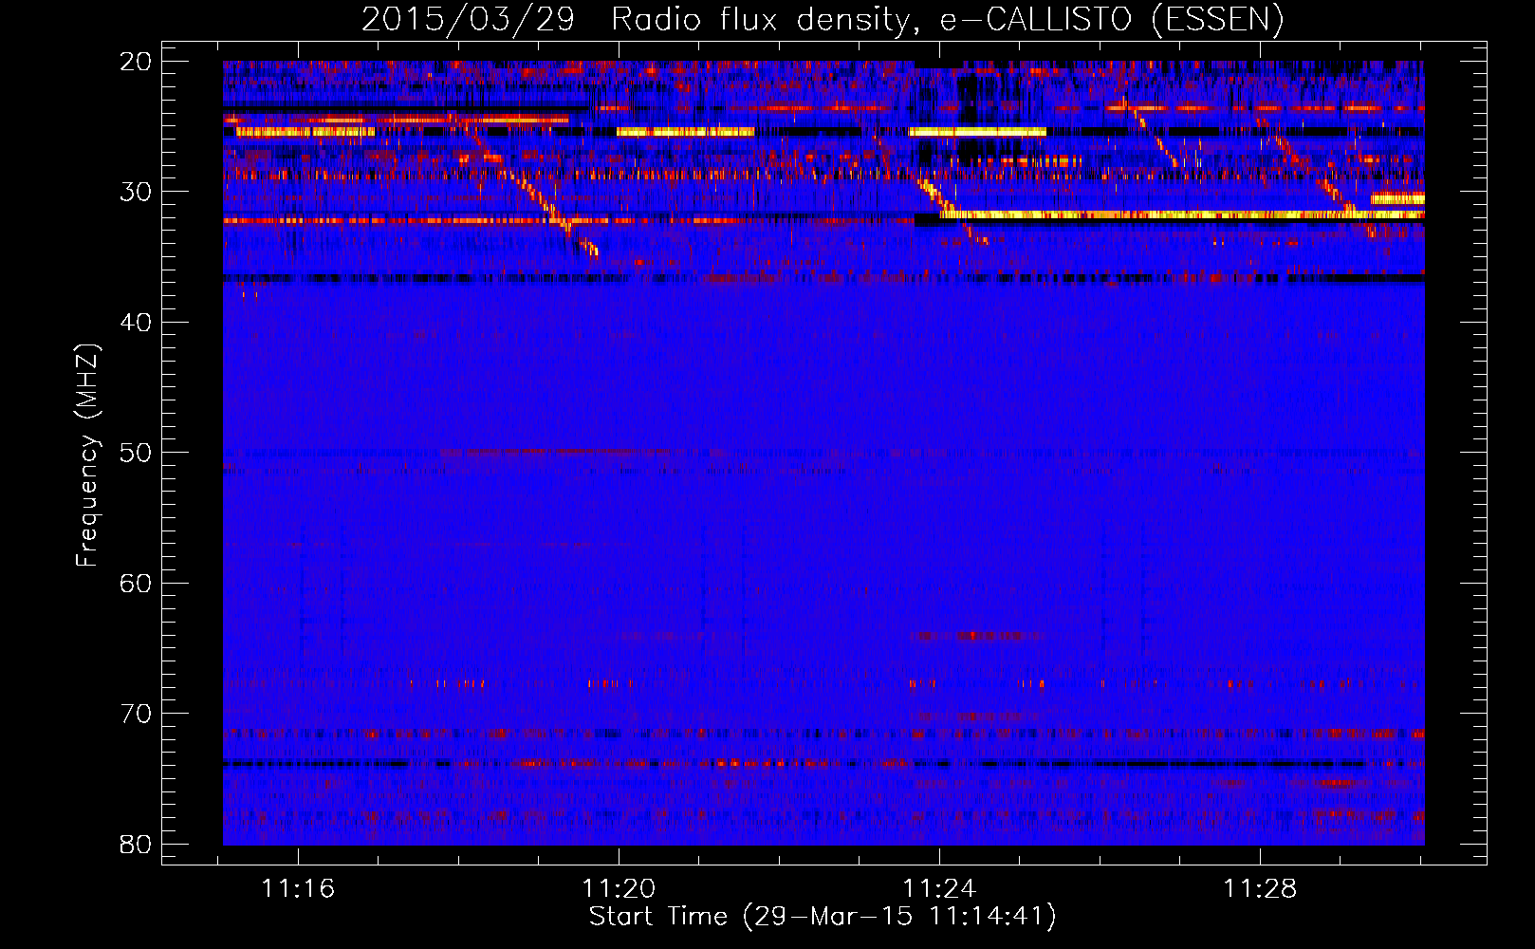Click the 80 frequency tick label
1535x949 pixels.
pyautogui.click(x=136, y=844)
